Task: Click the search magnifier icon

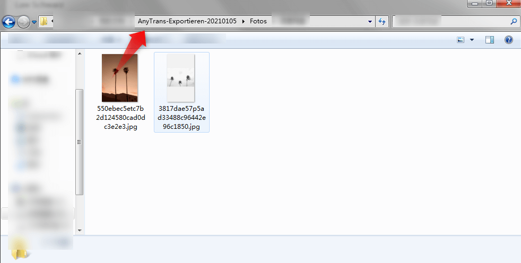Action: (x=514, y=22)
